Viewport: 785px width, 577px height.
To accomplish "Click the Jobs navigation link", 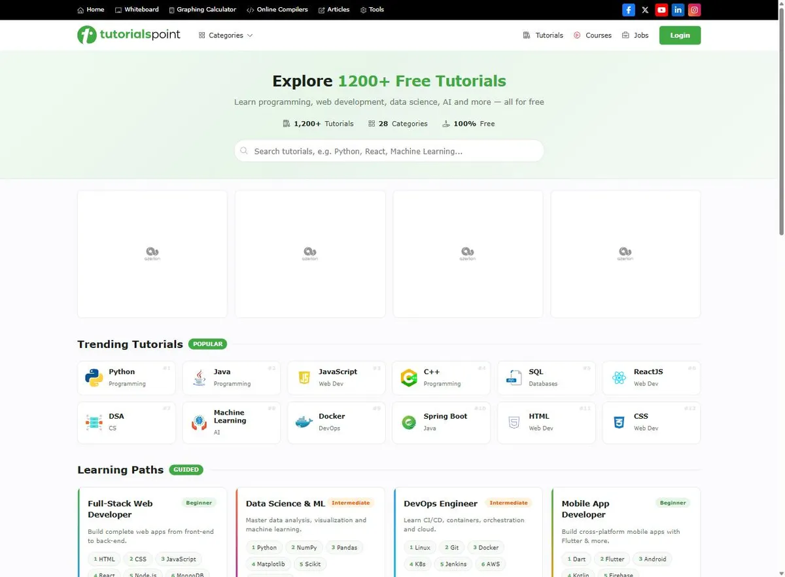I will [x=635, y=35].
